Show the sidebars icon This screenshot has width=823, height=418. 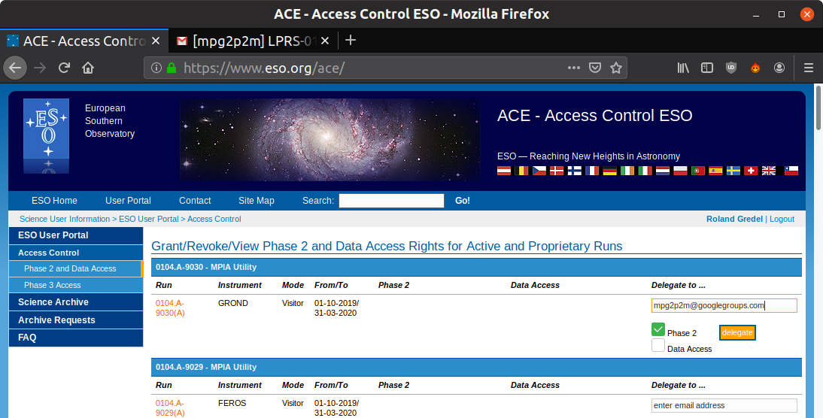point(707,68)
